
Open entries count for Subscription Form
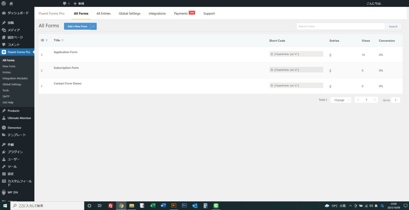point(330,71)
